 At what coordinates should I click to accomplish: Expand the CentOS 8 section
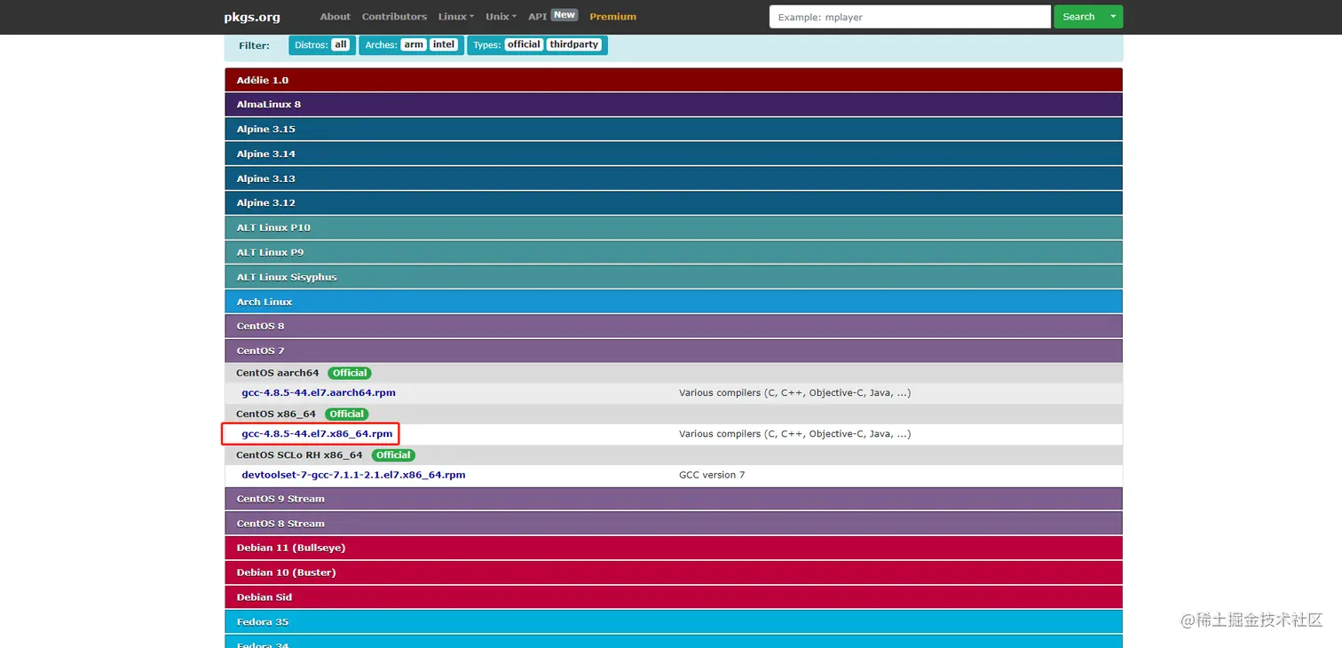click(674, 327)
